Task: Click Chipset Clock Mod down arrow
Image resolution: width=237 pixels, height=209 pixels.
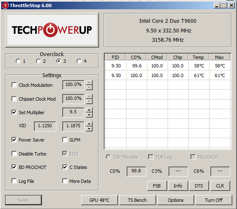Action: [x=89, y=102]
